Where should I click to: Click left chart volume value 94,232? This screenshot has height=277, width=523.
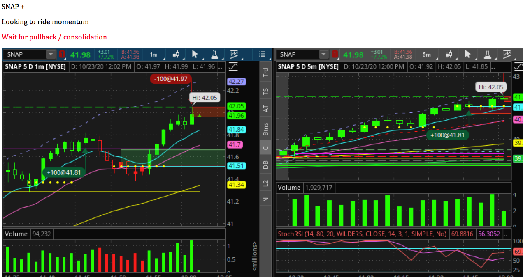[41, 234]
